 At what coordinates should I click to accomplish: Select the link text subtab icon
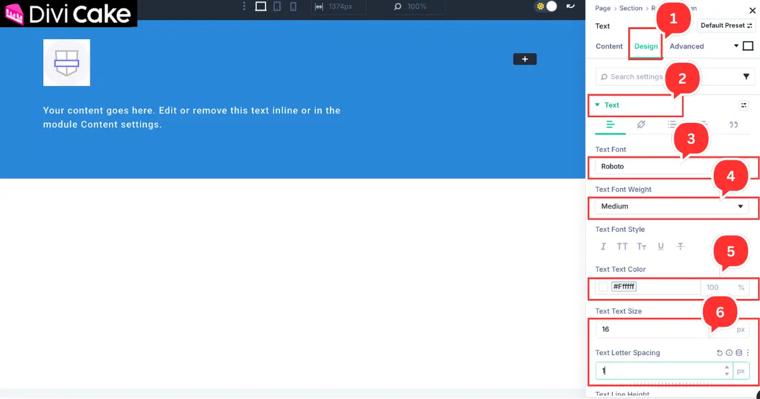[x=641, y=125]
